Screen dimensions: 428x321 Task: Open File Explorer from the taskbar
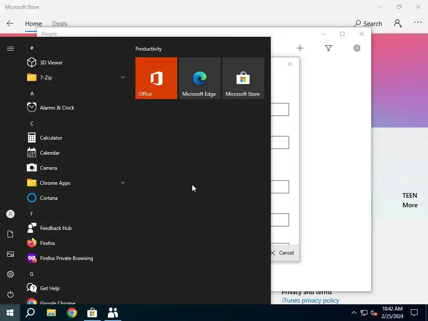click(x=51, y=313)
